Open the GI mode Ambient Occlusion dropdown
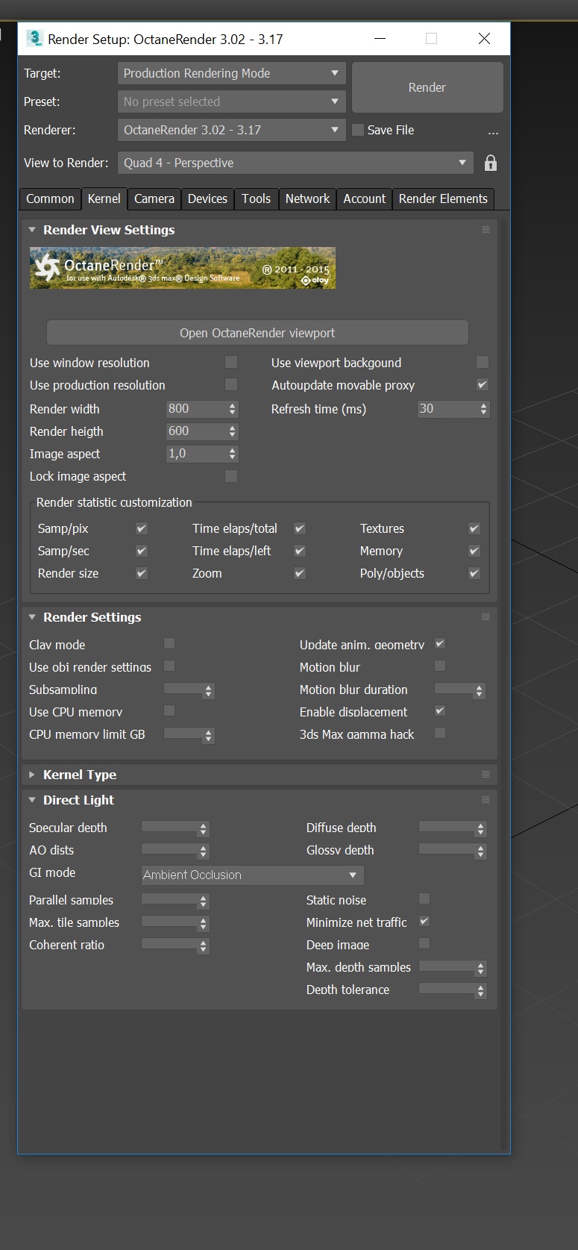The height and width of the screenshot is (1250, 578). [252, 875]
